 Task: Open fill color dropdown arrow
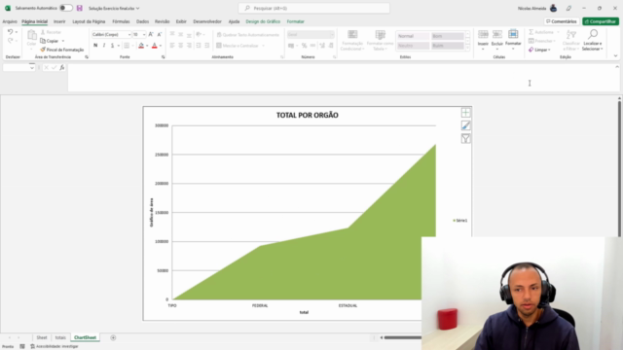pyautogui.click(x=147, y=46)
